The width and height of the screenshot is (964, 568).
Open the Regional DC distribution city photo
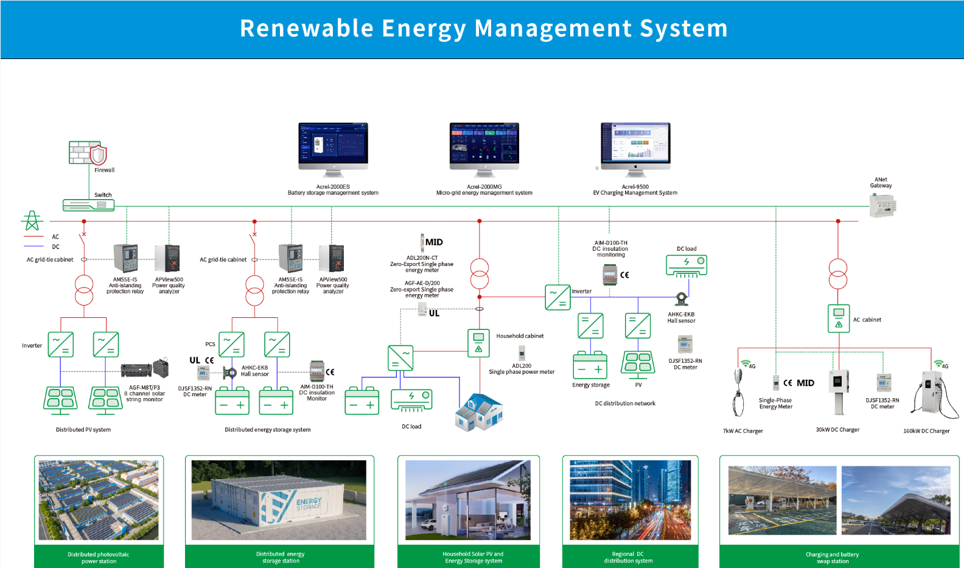(x=630, y=500)
